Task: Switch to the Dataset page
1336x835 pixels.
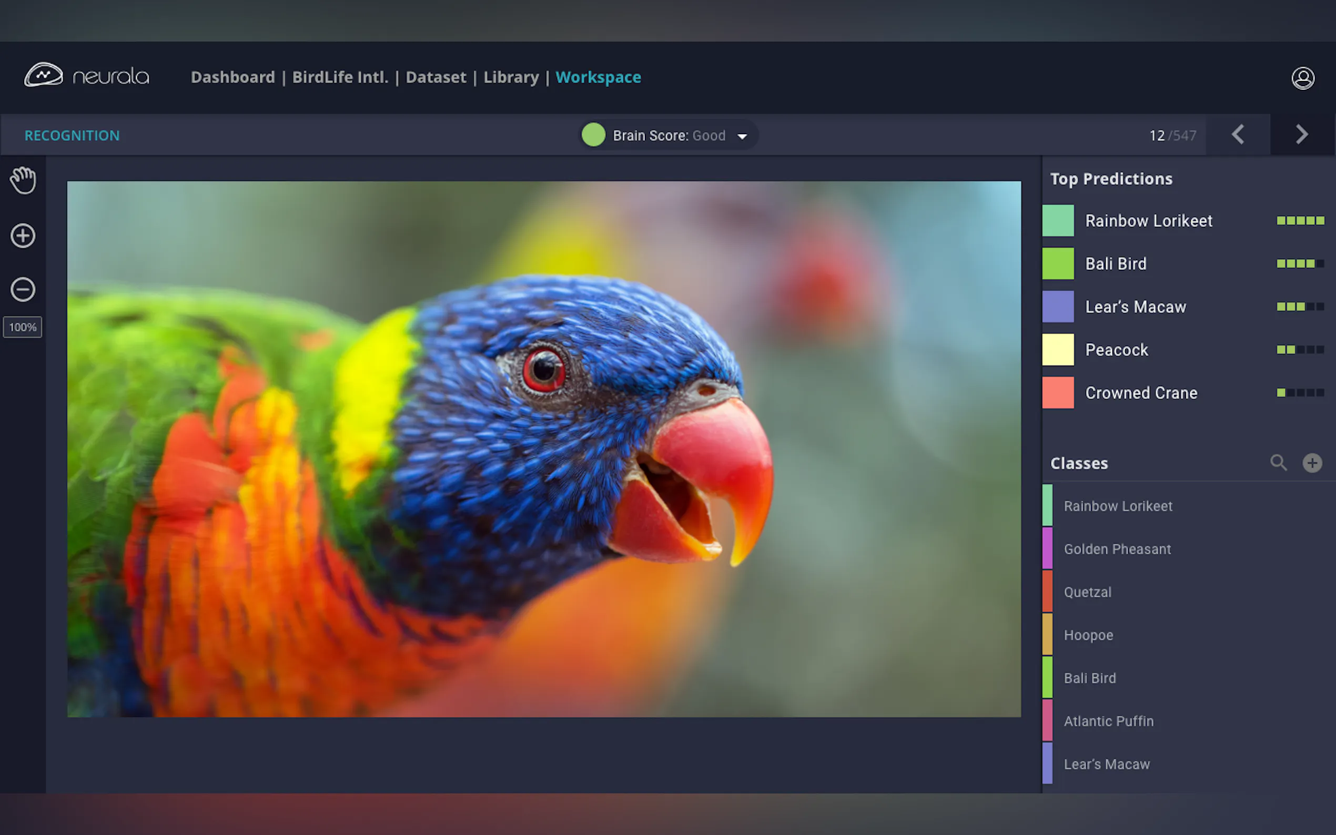Action: tap(436, 77)
